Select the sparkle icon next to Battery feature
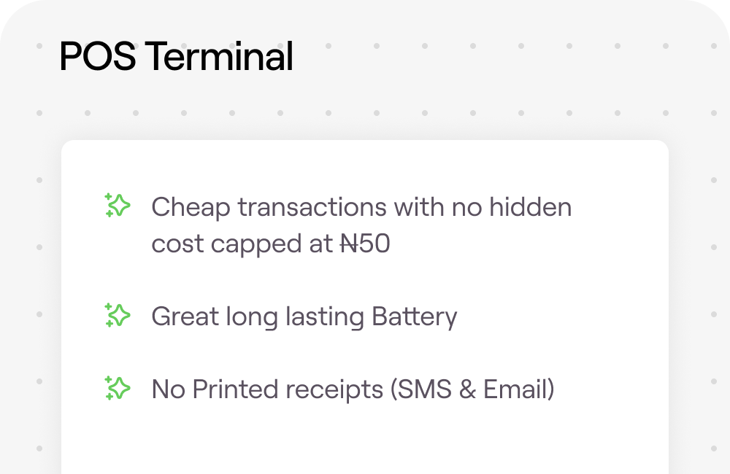Screen dimensions: 730x474 pos(118,315)
